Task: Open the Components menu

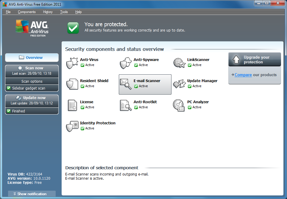Action: (27, 12)
